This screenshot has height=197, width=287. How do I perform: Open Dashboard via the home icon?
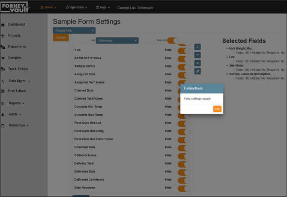tap(3, 25)
